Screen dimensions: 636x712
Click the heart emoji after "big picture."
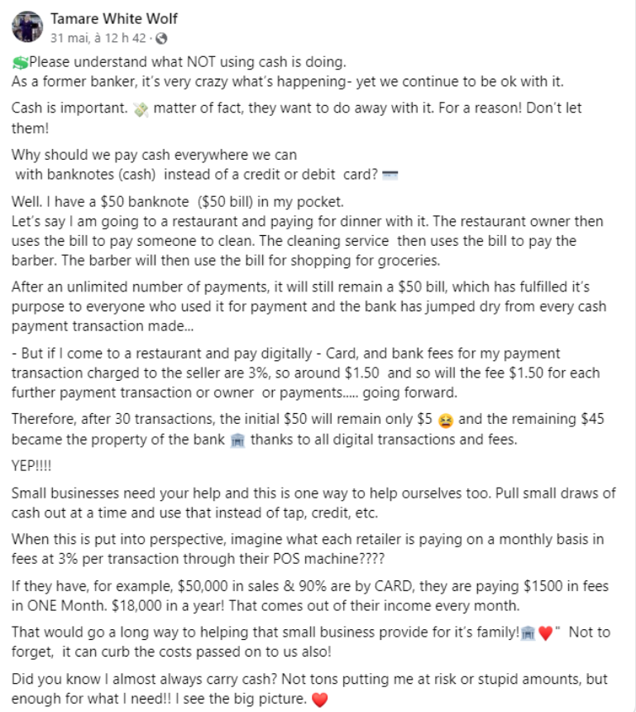(319, 700)
